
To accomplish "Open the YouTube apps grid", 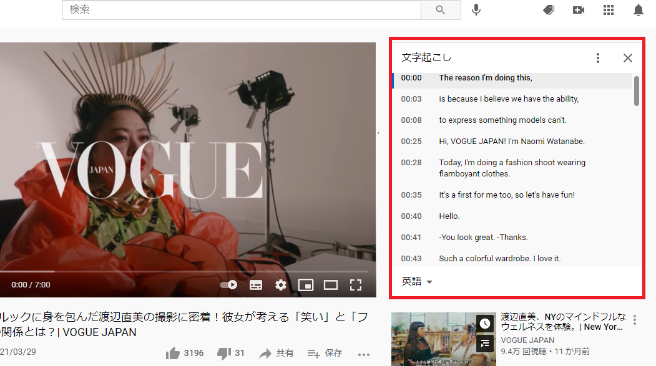I will click(609, 9).
